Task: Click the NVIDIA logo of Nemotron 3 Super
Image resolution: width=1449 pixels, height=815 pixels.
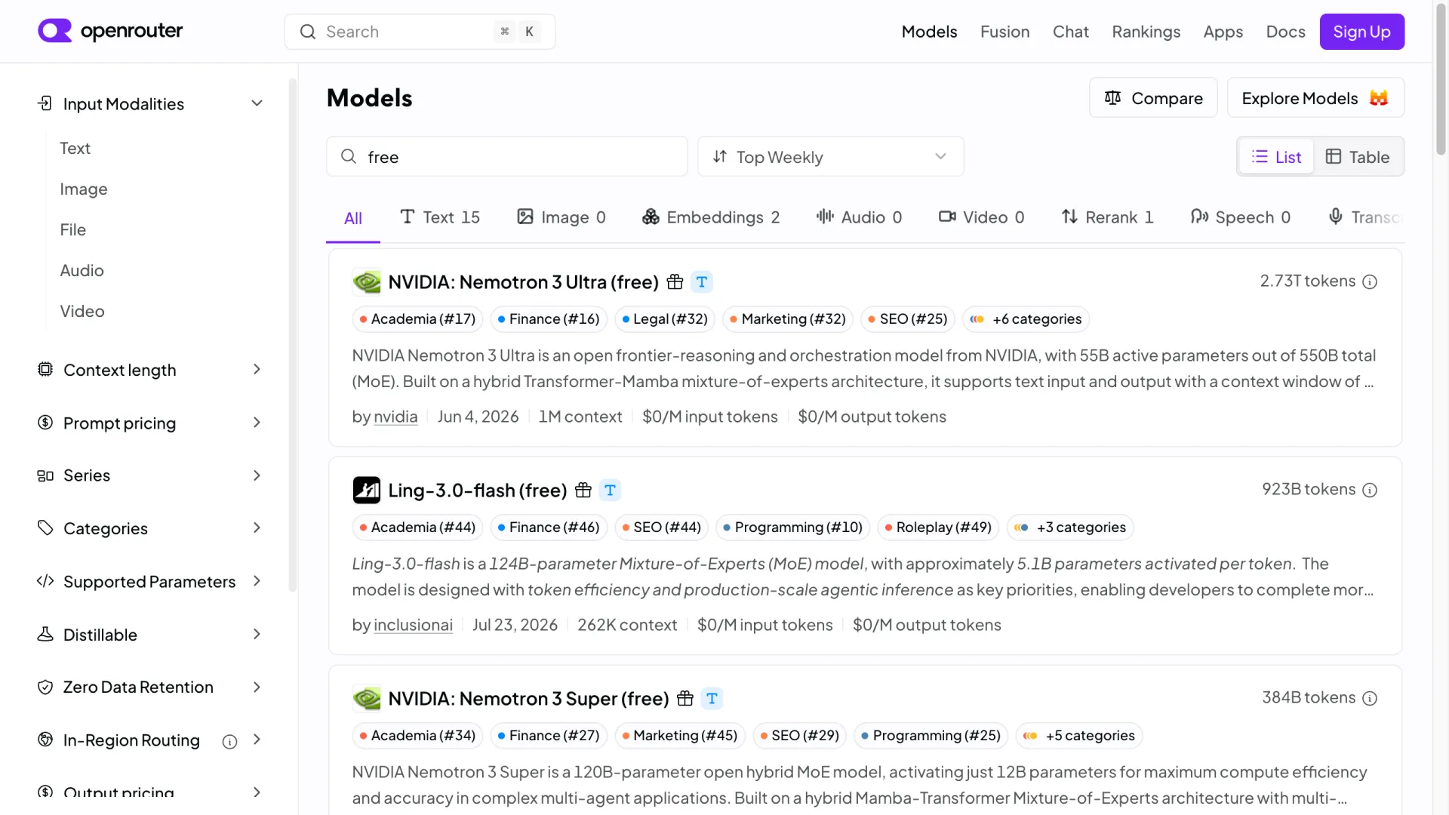Action: [367, 699]
